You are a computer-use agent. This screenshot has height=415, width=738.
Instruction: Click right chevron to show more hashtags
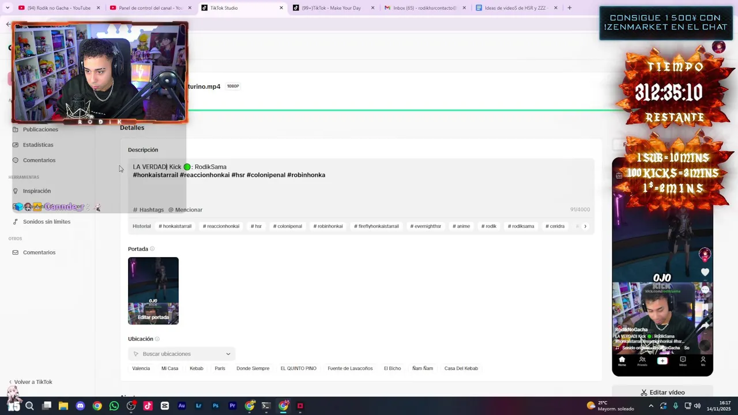pyautogui.click(x=585, y=227)
